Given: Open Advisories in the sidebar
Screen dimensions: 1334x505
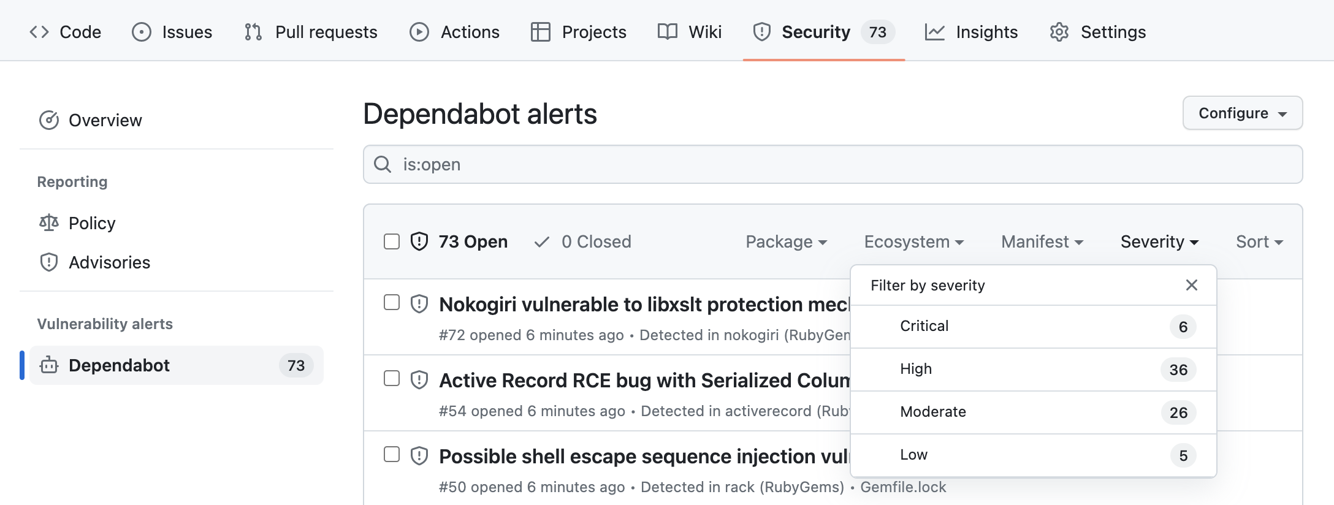Looking at the screenshot, I should tap(109, 262).
